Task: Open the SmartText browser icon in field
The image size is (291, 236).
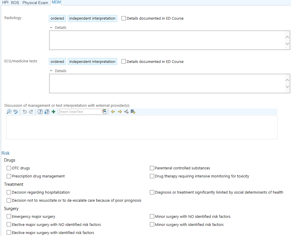Action: (x=104, y=112)
